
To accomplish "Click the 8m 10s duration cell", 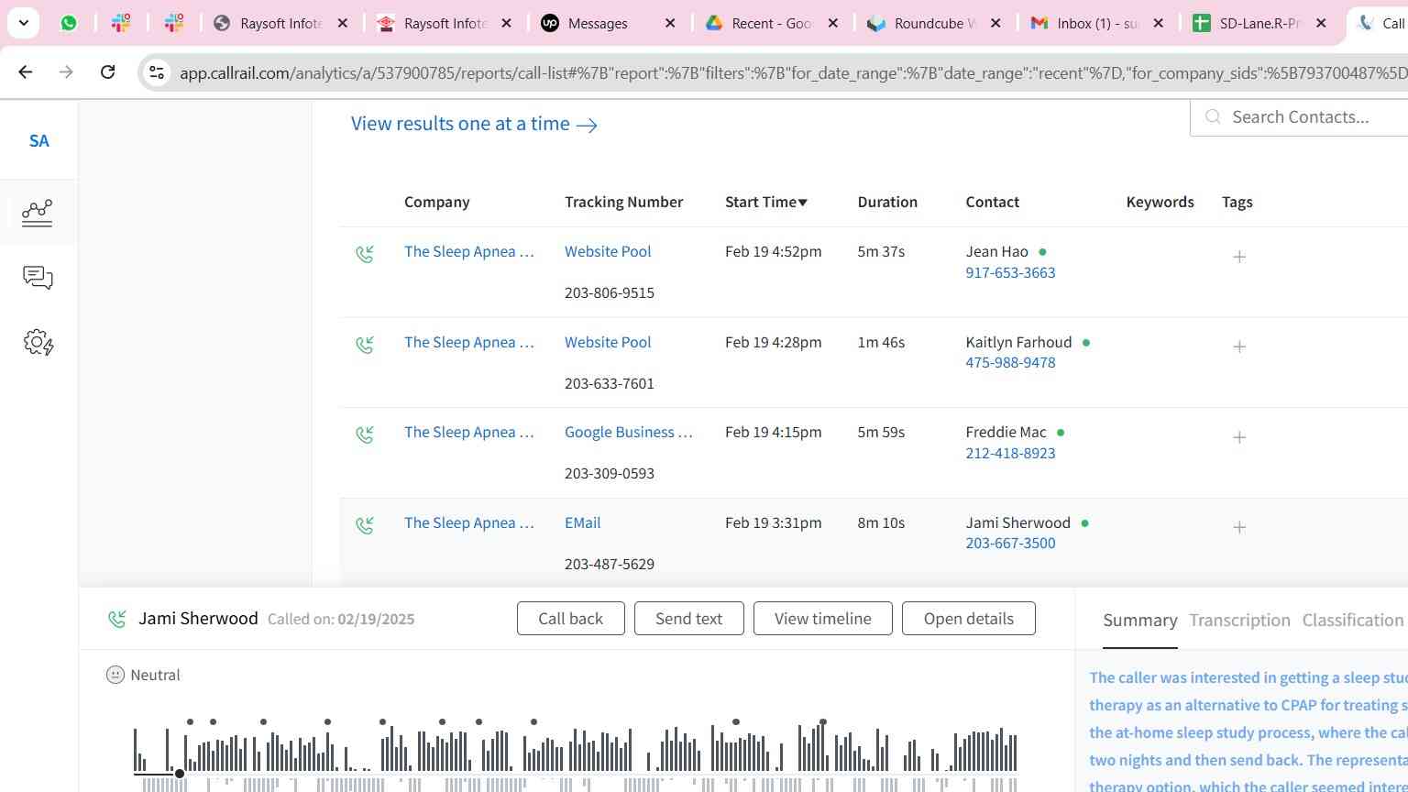I will click(881, 522).
